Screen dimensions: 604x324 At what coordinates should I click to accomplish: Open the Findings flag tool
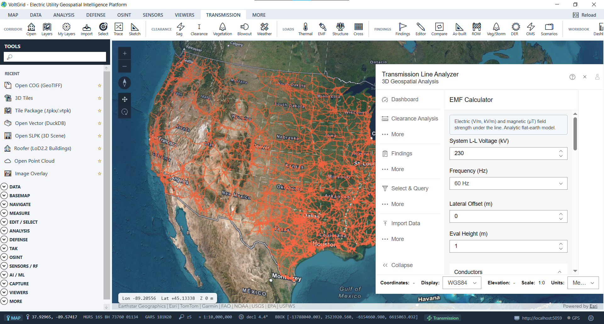pyautogui.click(x=403, y=29)
